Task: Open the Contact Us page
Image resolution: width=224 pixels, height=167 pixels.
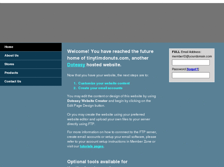Action: (31, 82)
